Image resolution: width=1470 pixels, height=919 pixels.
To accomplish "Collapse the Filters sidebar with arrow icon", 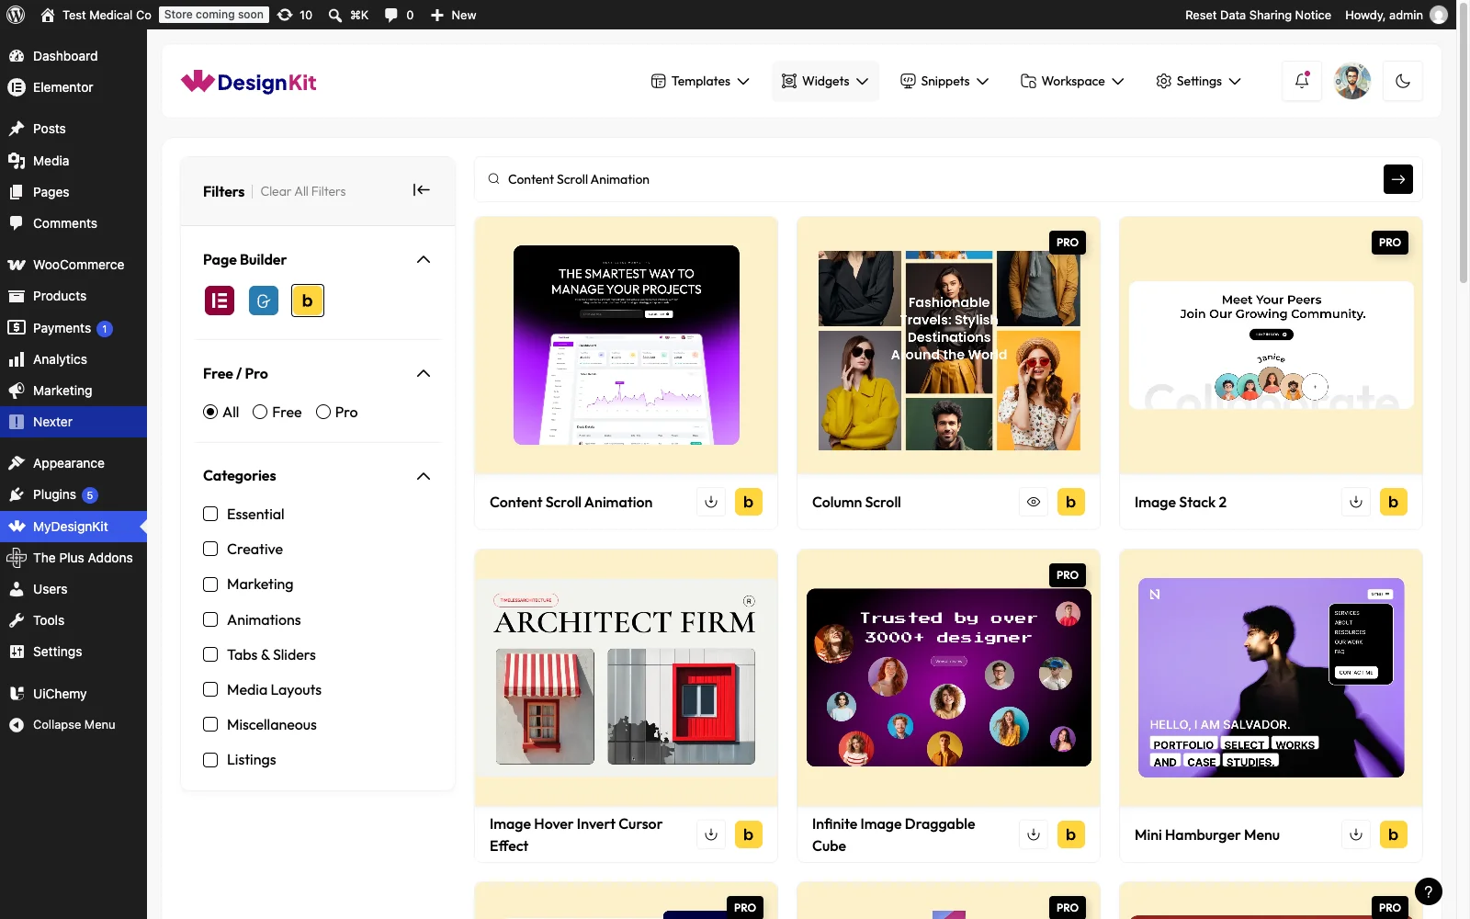I will pyautogui.click(x=422, y=190).
